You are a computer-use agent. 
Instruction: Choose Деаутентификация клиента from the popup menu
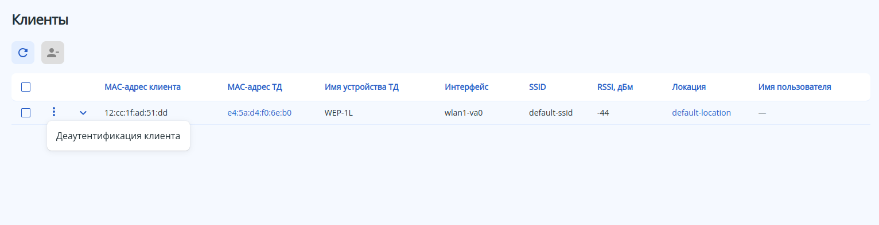[118, 136]
